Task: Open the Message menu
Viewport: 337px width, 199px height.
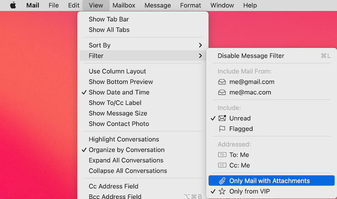Action: pos(158,5)
